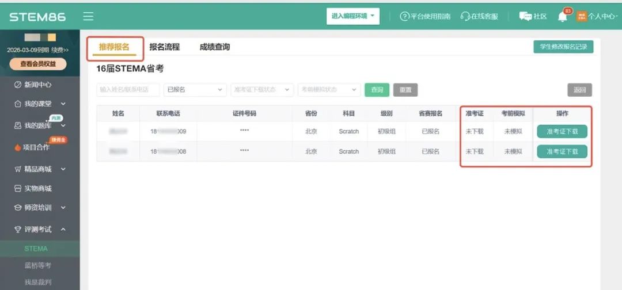Click 未模拟 in the 008 row
The image size is (622, 290).
coord(513,151)
